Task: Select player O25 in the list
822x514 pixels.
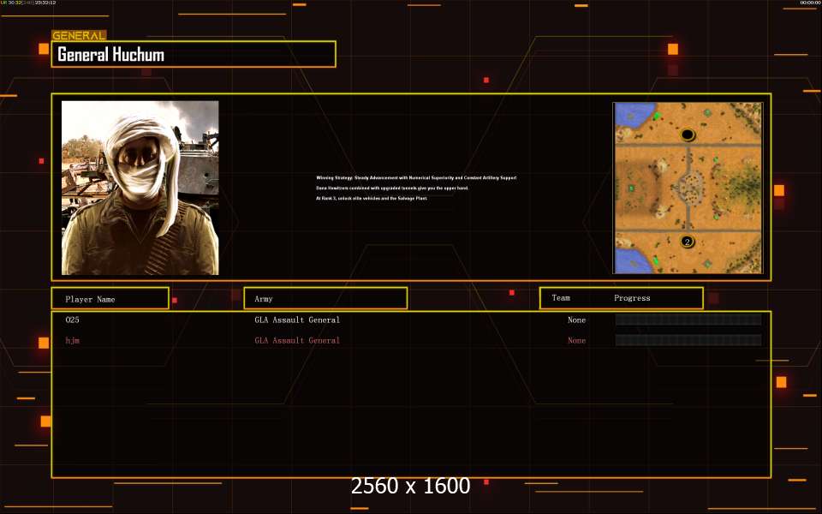Action: click(x=72, y=320)
